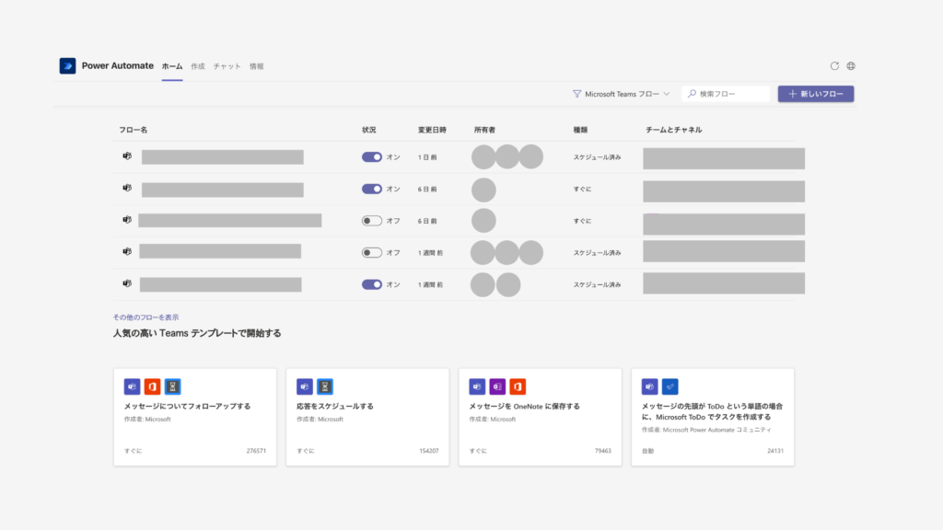Turn off the flow changed 1日前
The width and height of the screenshot is (943, 530).
[372, 156]
